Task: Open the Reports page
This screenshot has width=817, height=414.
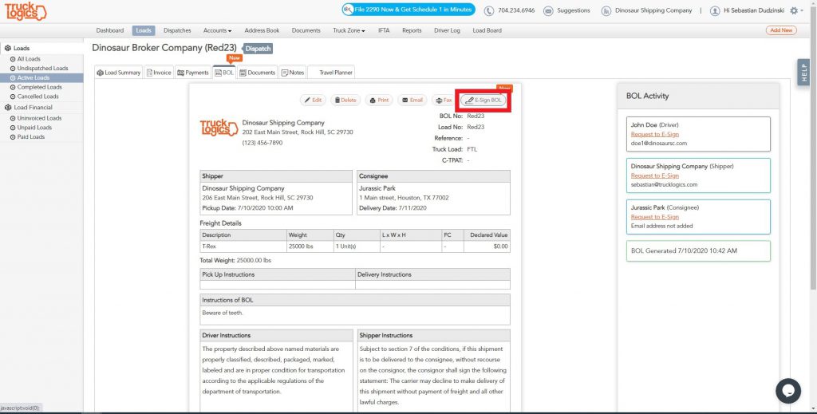Action: (412, 31)
